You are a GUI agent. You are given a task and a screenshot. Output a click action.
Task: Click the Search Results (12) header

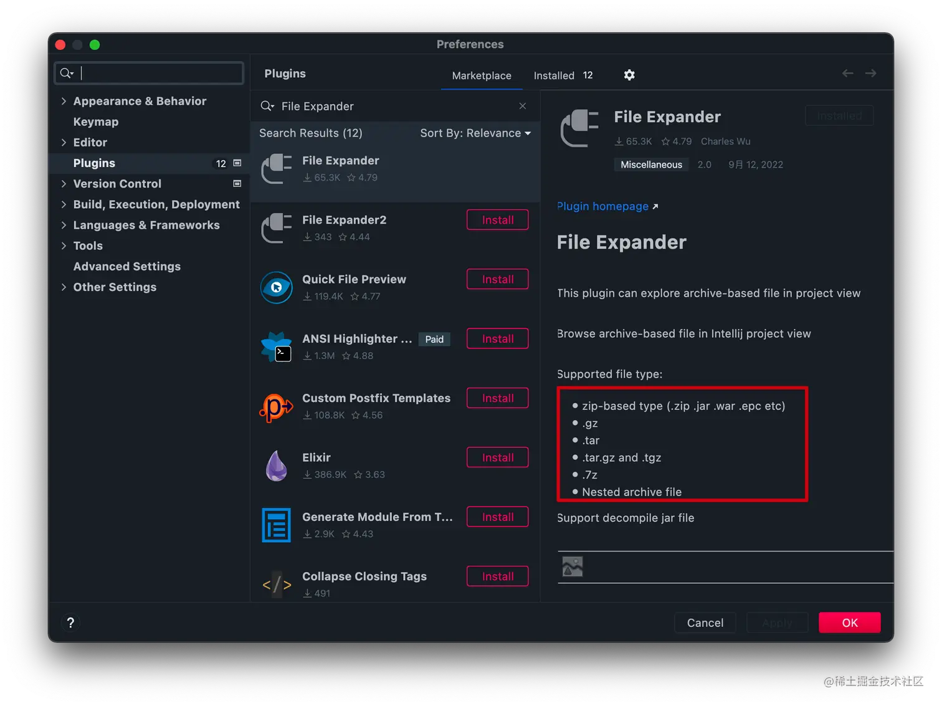click(311, 133)
